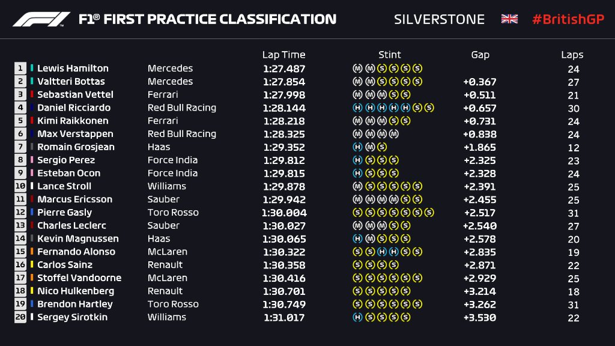
Task: Click the position 20 number badge
Action: [x=20, y=317]
